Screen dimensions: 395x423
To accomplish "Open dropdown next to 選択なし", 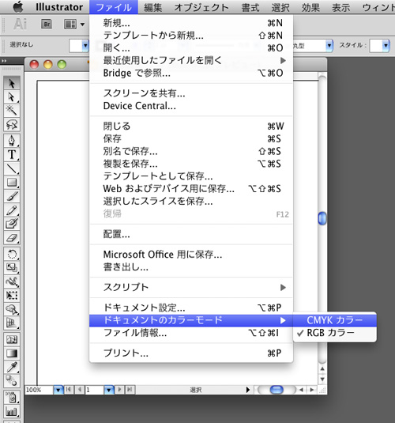I will (x=85, y=46).
